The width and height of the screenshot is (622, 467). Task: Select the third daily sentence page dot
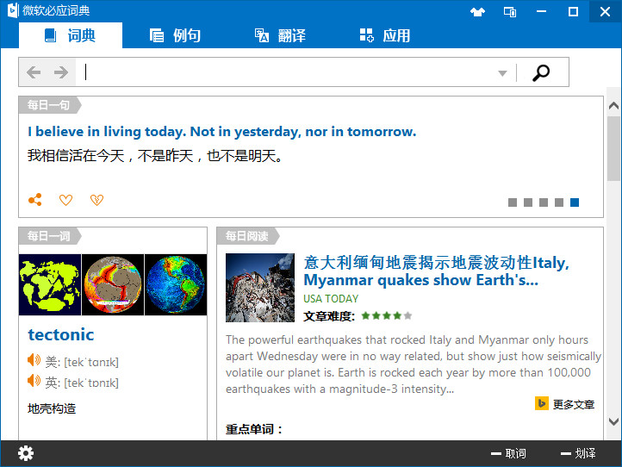pos(544,202)
